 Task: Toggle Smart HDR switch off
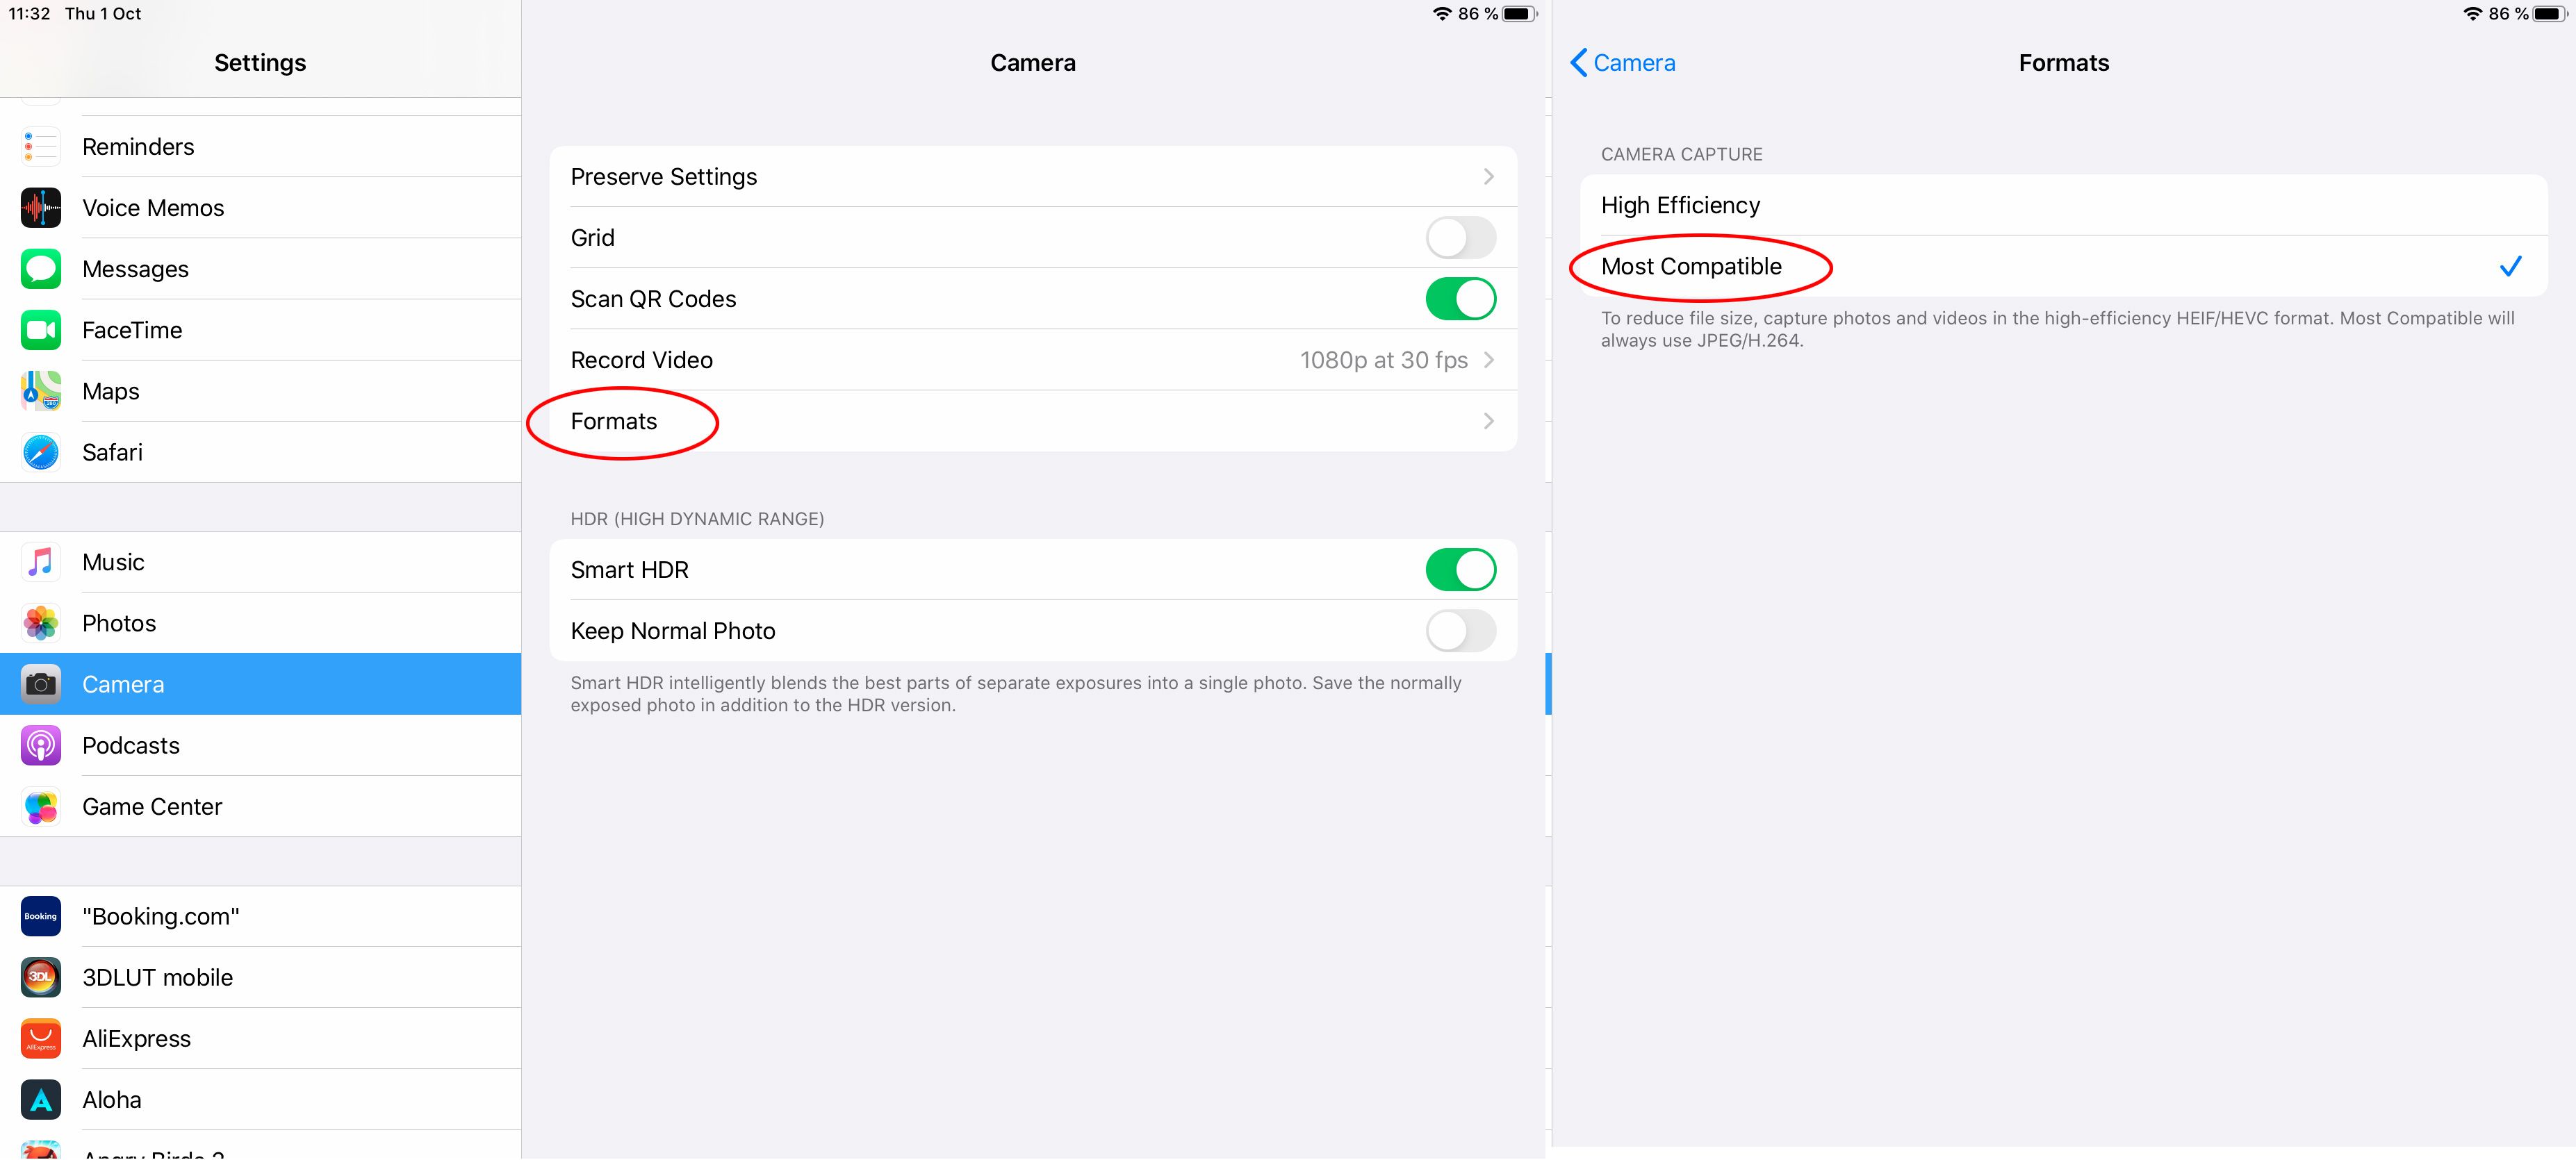coord(1461,570)
